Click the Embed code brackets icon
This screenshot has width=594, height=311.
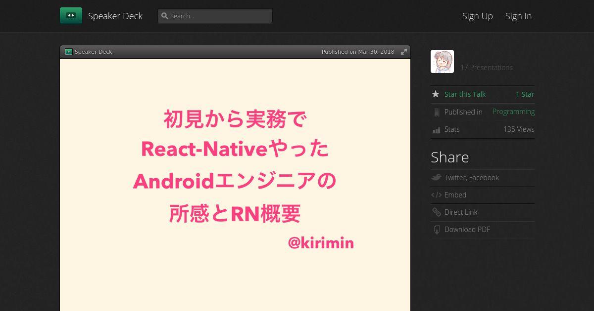click(436, 195)
